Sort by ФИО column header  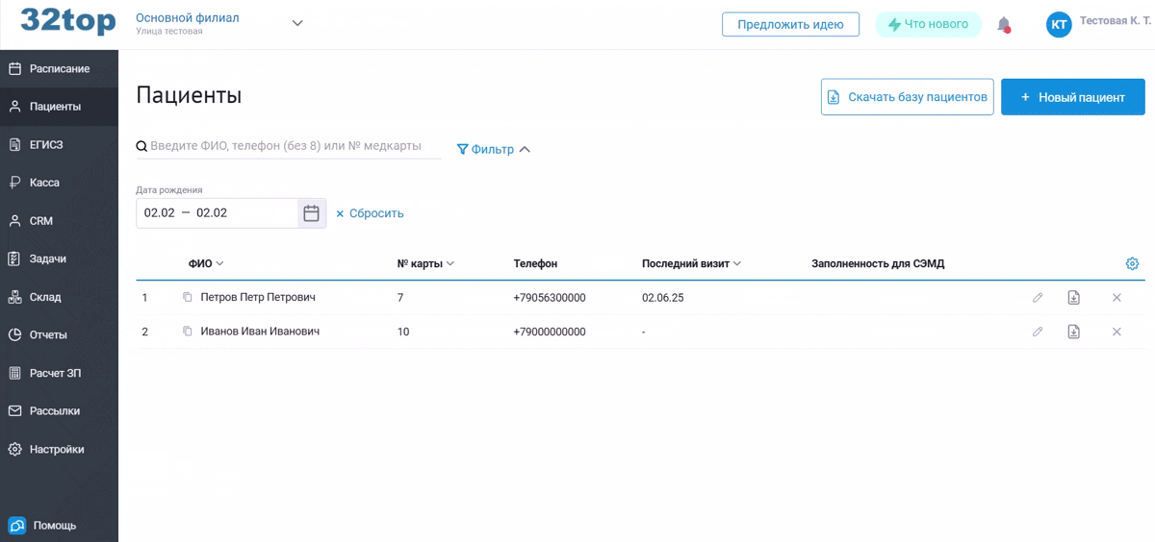tap(206, 263)
